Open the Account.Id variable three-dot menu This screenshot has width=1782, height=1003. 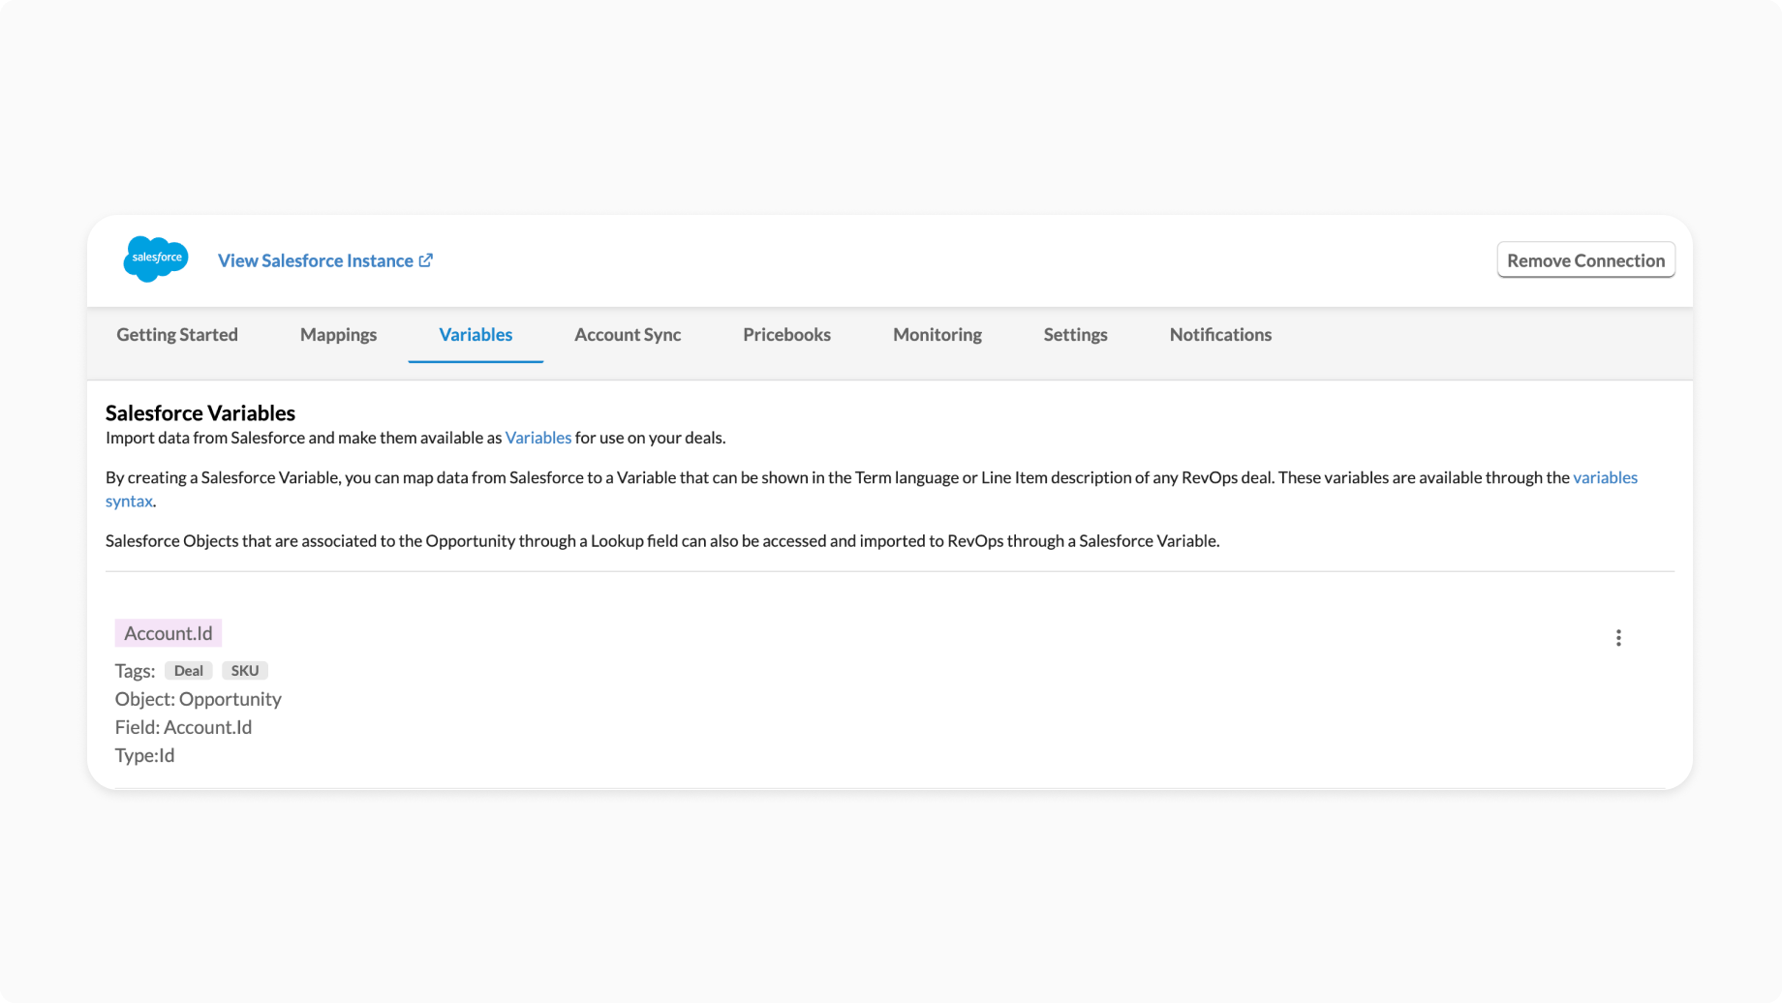[1618, 637]
